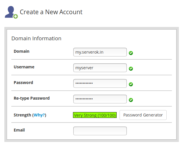
Task: Click the Username field label
Action: tap(24, 67)
